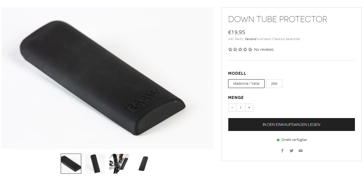Focus the quantity number field
Screen dimensions: 363x181
click(x=241, y=108)
